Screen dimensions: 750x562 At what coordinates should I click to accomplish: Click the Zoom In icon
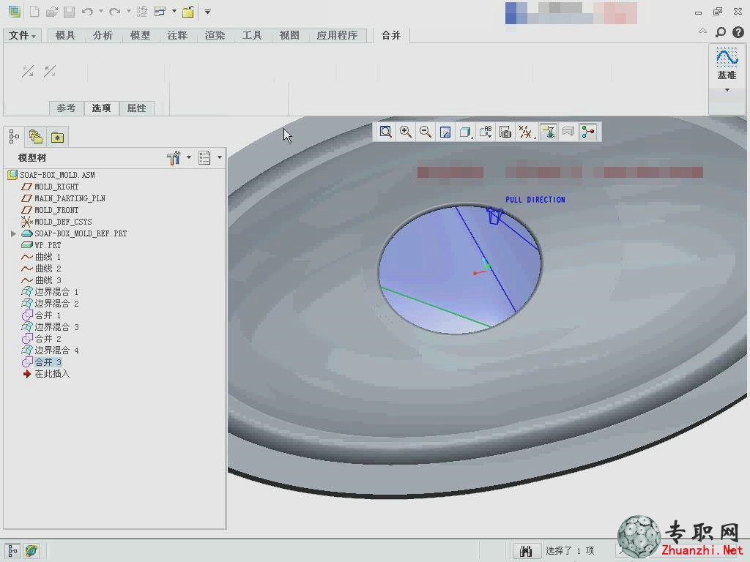406,132
